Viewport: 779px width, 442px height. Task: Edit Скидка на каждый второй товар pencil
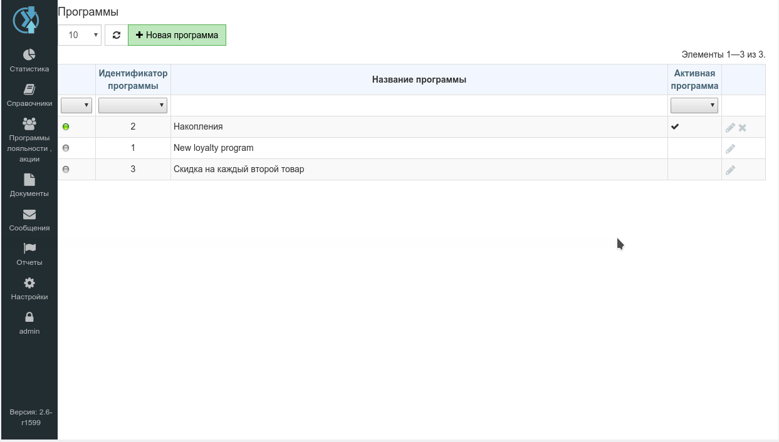[x=730, y=170]
